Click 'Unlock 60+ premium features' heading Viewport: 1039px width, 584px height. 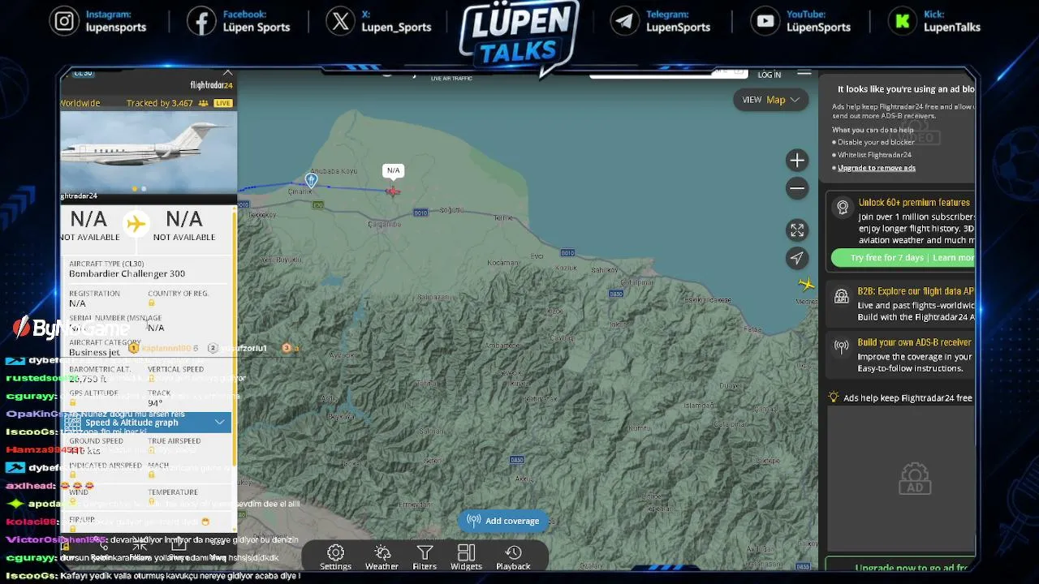(914, 203)
